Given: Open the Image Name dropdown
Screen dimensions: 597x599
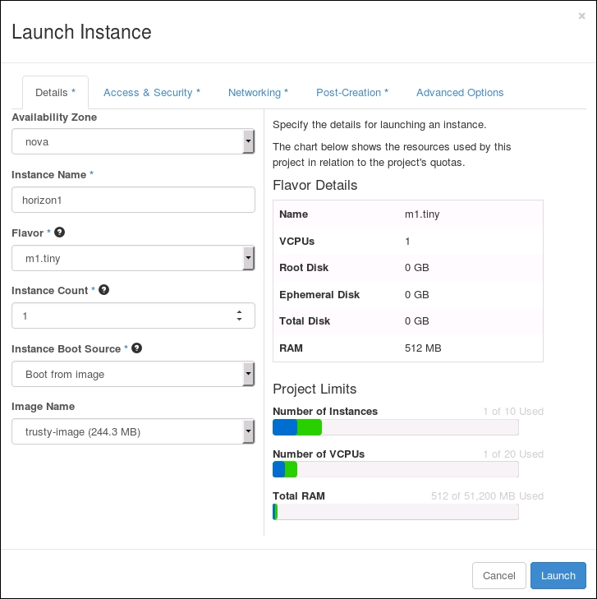Looking at the screenshot, I should click(x=133, y=431).
